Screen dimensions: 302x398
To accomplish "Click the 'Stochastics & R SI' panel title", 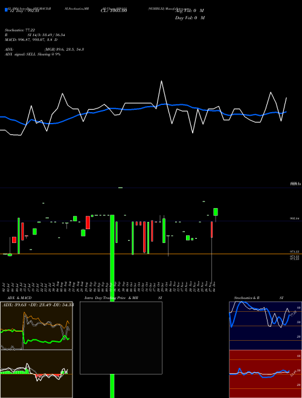I will pyautogui.click(x=259, y=298).
